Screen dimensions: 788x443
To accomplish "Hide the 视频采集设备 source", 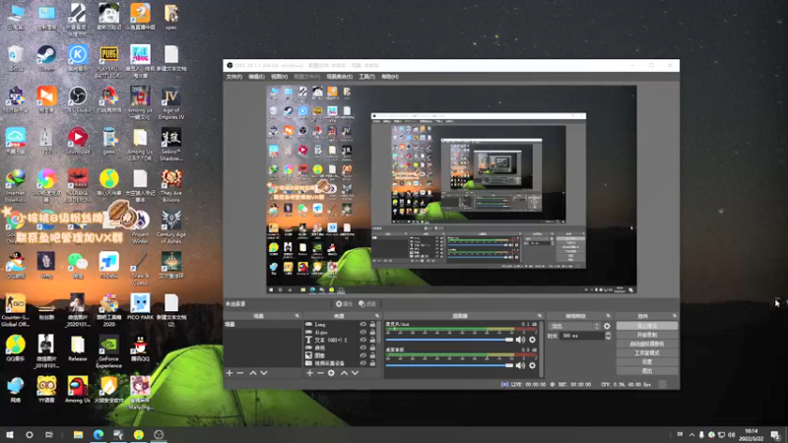I will 362,363.
